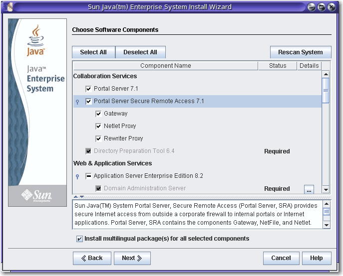Click Required status for Directory Preparation Tool
The image size is (343, 276).
point(277,151)
